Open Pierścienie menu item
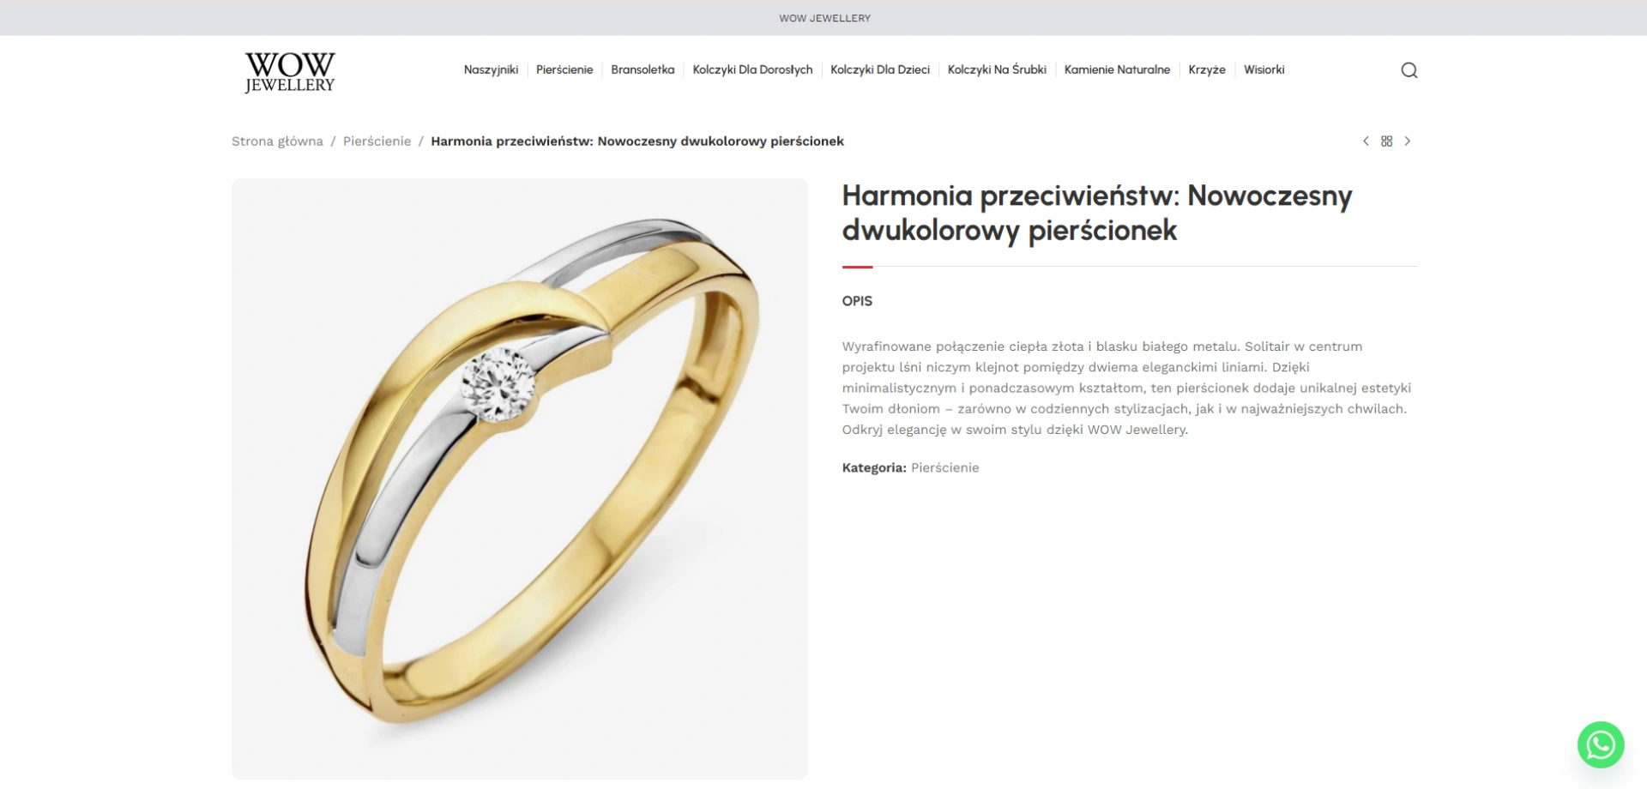The height and width of the screenshot is (789, 1647). coord(564,70)
